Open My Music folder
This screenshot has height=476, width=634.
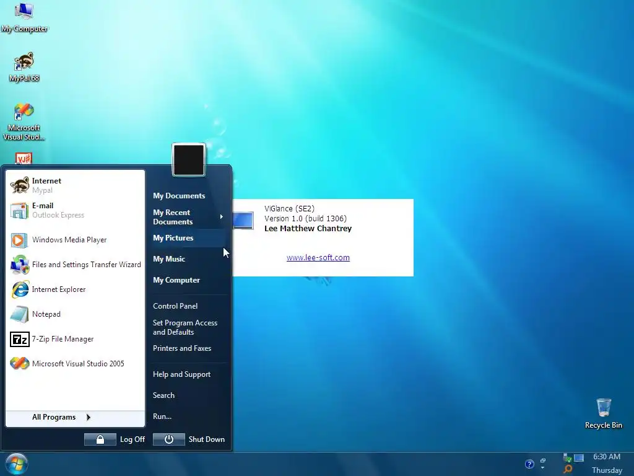tap(188, 259)
